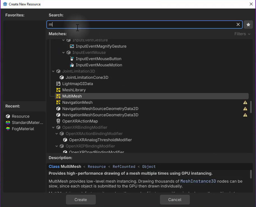Viewport: 256px width, 207px height.
Task: Select InputEventMouseMotion in matches
Action: tap(99, 65)
